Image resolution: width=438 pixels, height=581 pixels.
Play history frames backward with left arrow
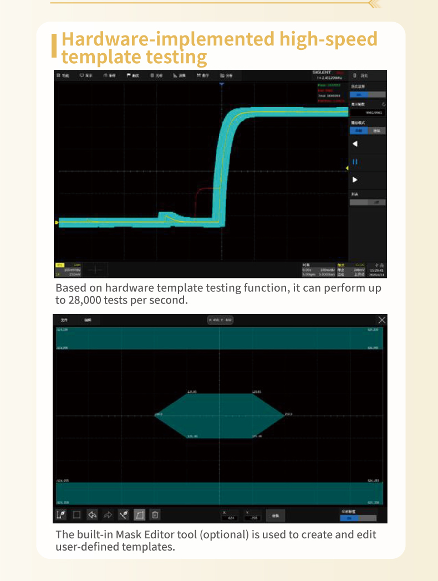(355, 144)
